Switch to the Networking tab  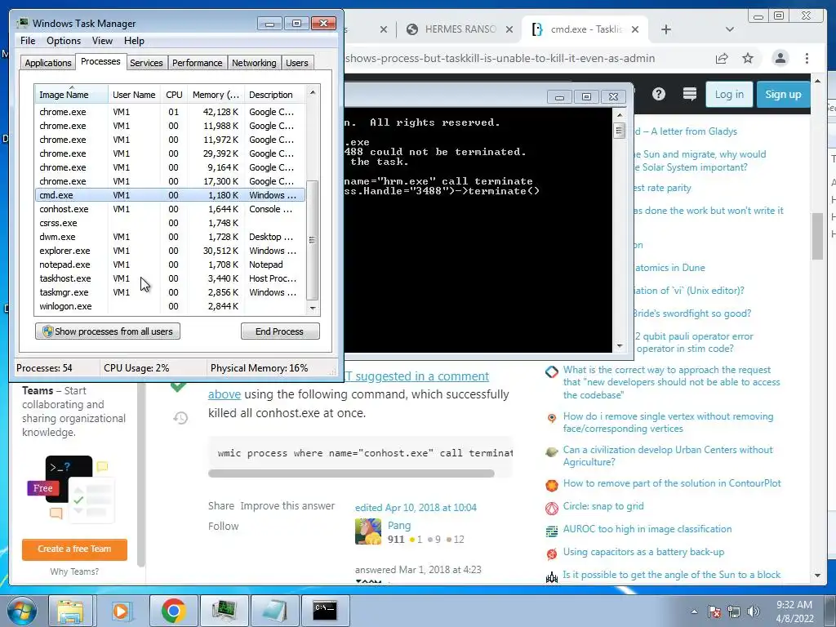pyautogui.click(x=254, y=63)
